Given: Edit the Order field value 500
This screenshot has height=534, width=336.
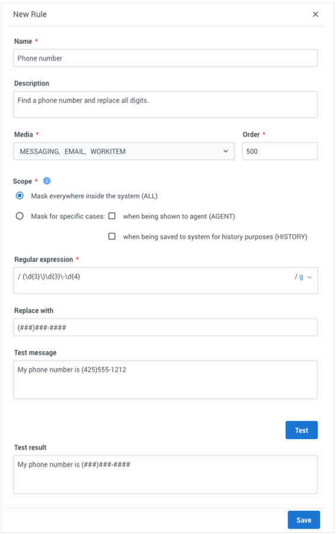Looking at the screenshot, I should click(x=280, y=151).
